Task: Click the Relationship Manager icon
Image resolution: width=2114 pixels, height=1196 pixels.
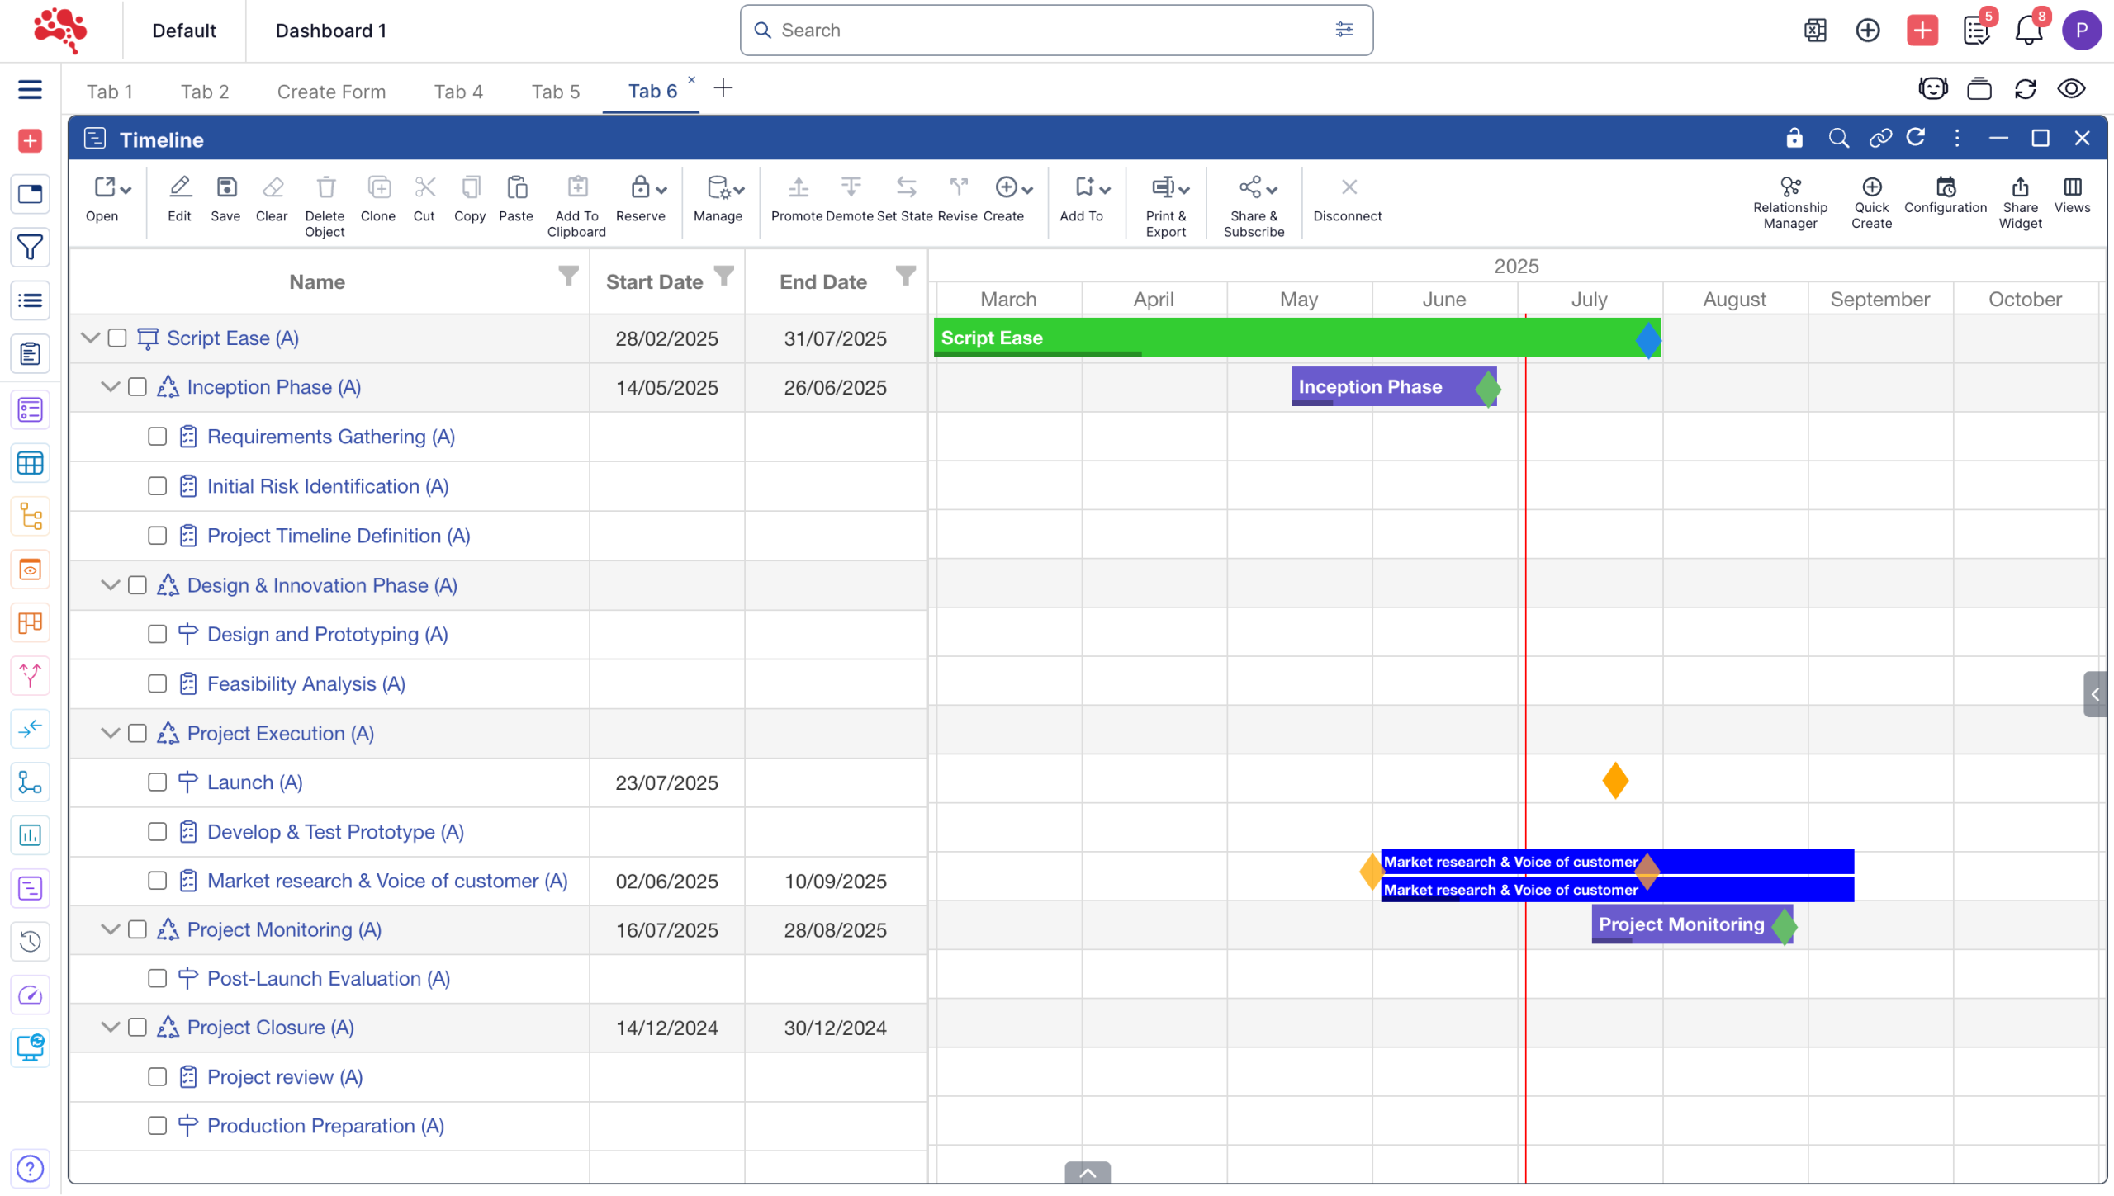Action: coord(1789,187)
